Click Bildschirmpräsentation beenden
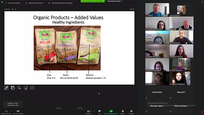This screenshot has width=204, height=115. 60,3
